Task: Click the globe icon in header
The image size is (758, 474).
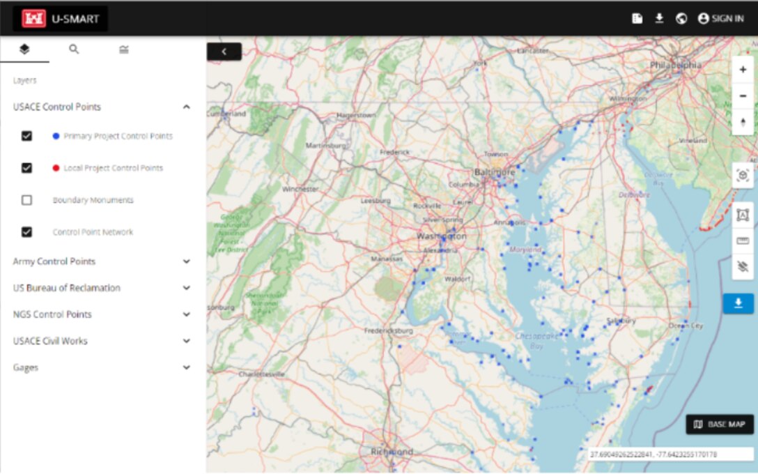Action: point(681,19)
